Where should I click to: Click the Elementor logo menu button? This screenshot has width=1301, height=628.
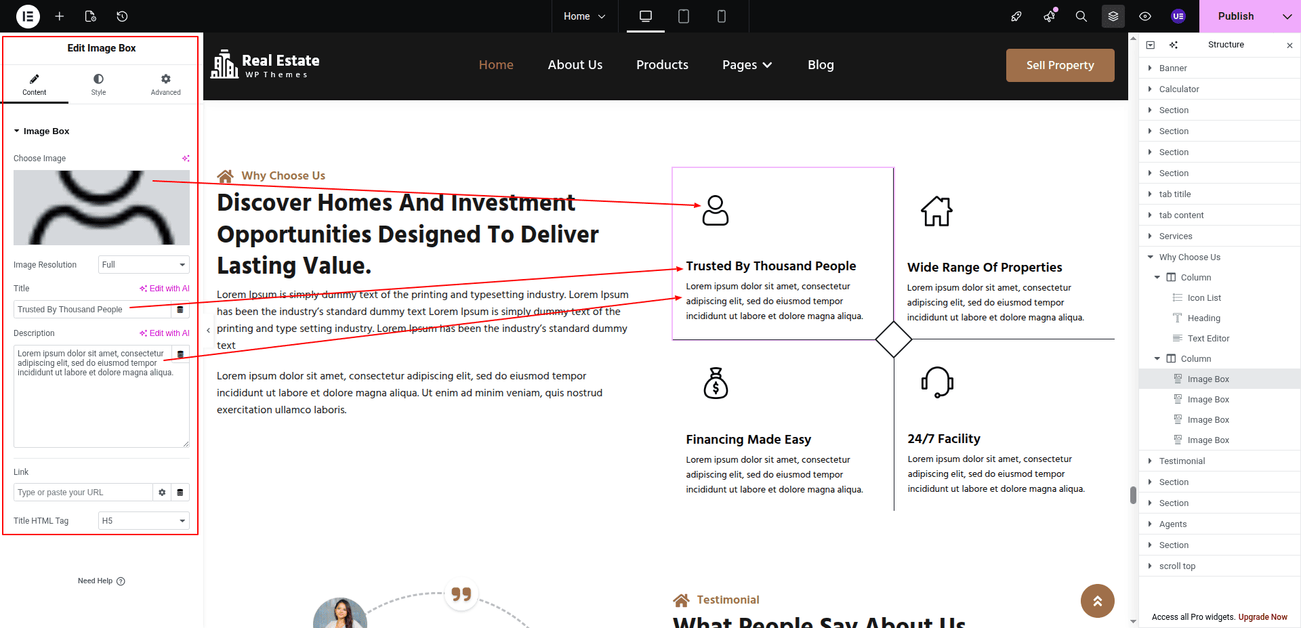pos(28,16)
